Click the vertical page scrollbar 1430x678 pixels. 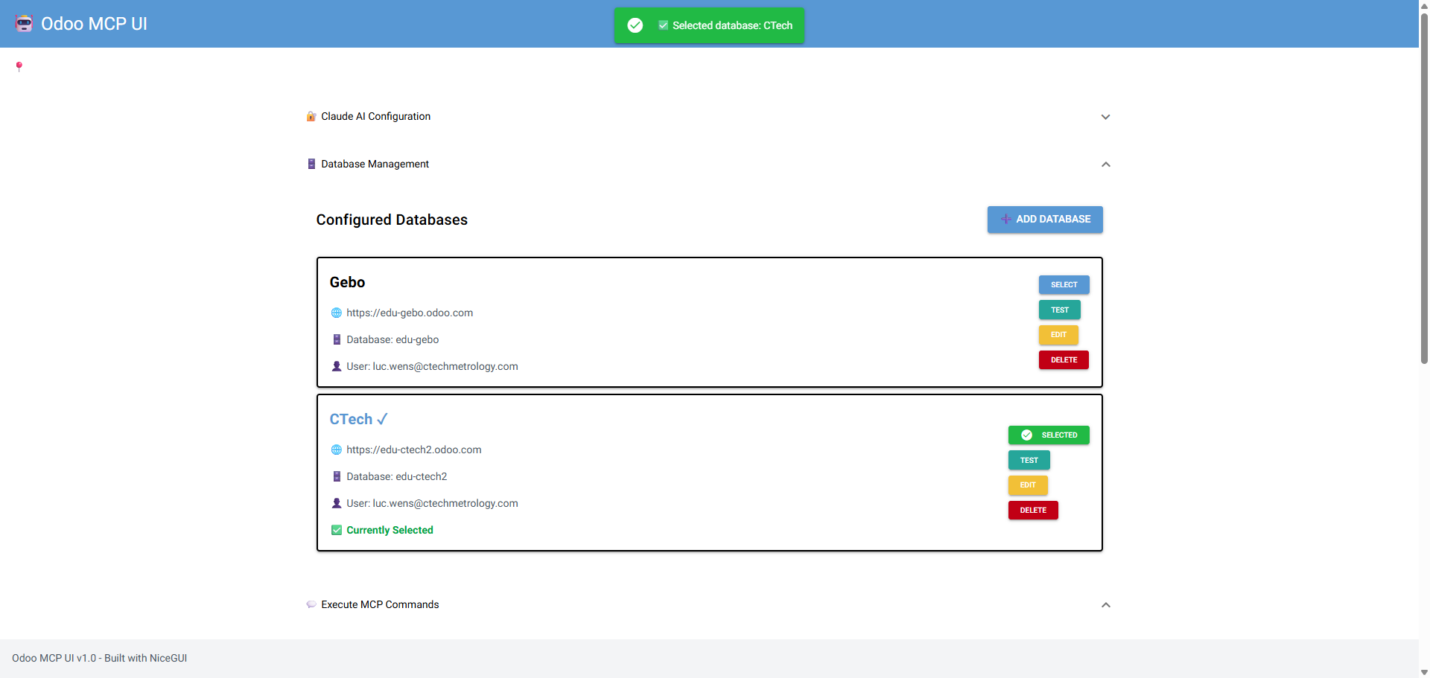(1424, 186)
